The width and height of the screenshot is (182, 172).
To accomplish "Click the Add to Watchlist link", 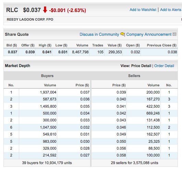I will 143,10.
